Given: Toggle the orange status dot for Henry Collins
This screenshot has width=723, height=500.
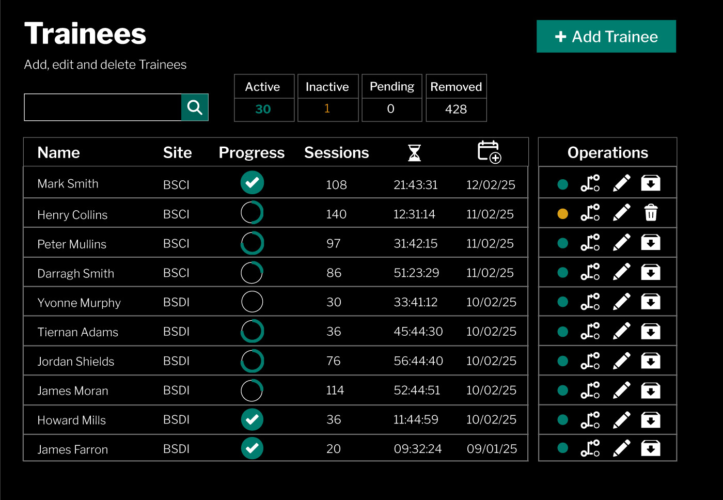Looking at the screenshot, I should [562, 213].
